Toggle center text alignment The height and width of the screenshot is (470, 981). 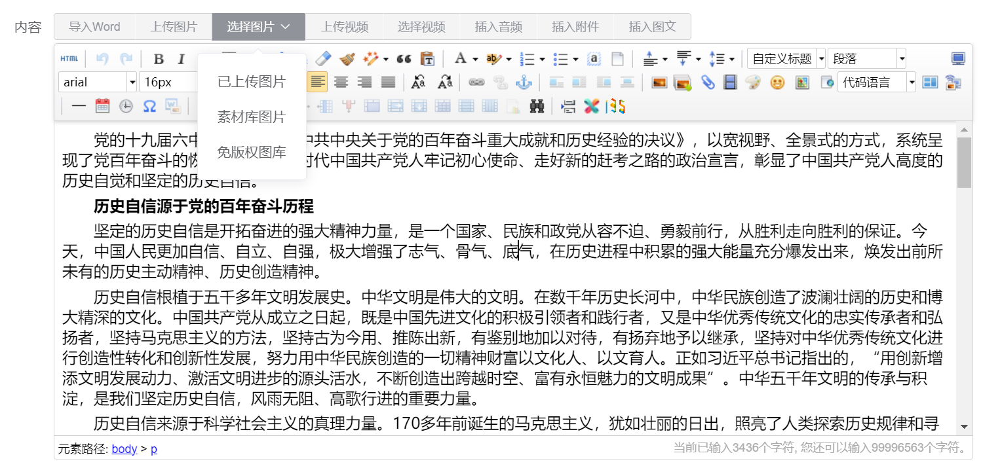[341, 82]
